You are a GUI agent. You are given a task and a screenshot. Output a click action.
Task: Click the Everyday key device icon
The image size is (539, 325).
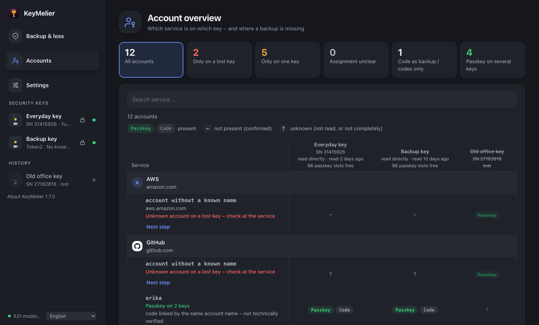[16, 120]
